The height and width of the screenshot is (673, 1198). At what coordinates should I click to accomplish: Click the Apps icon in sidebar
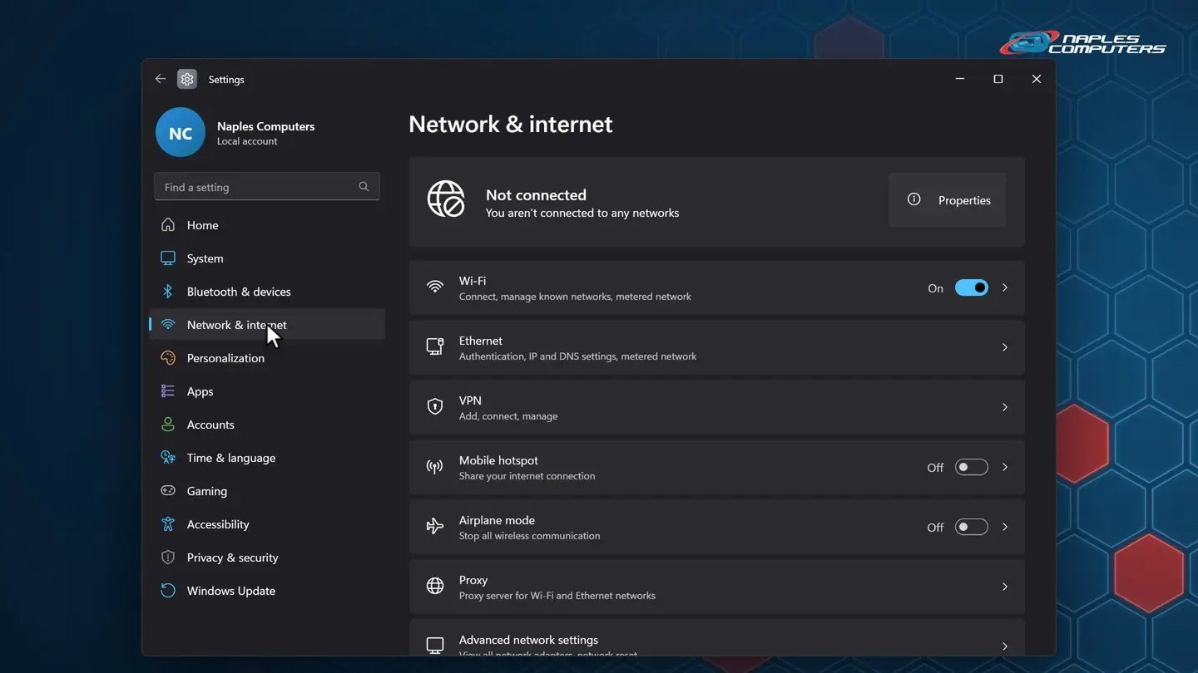168,391
